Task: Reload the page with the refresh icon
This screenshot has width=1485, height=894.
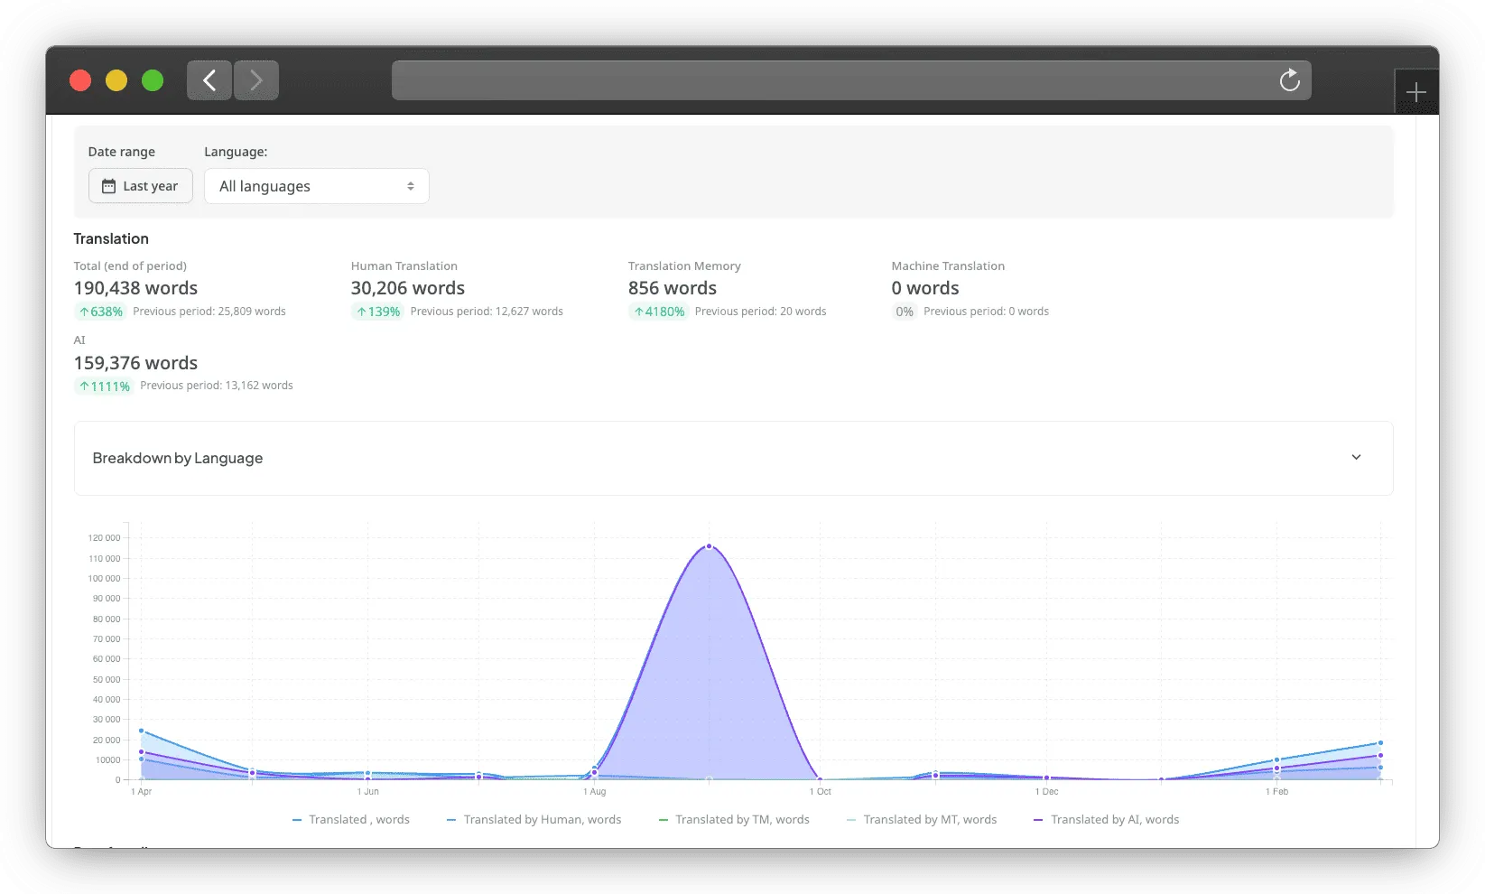Action: 1289,80
